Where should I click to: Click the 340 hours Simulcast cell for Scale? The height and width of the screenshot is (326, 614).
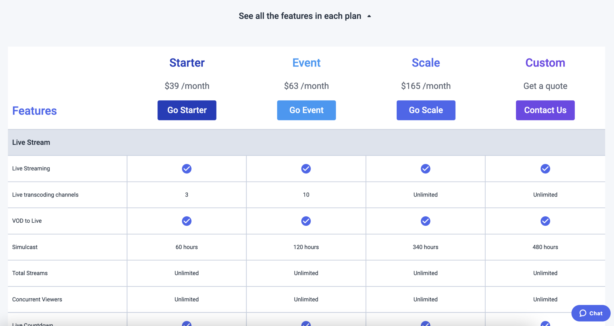426,247
